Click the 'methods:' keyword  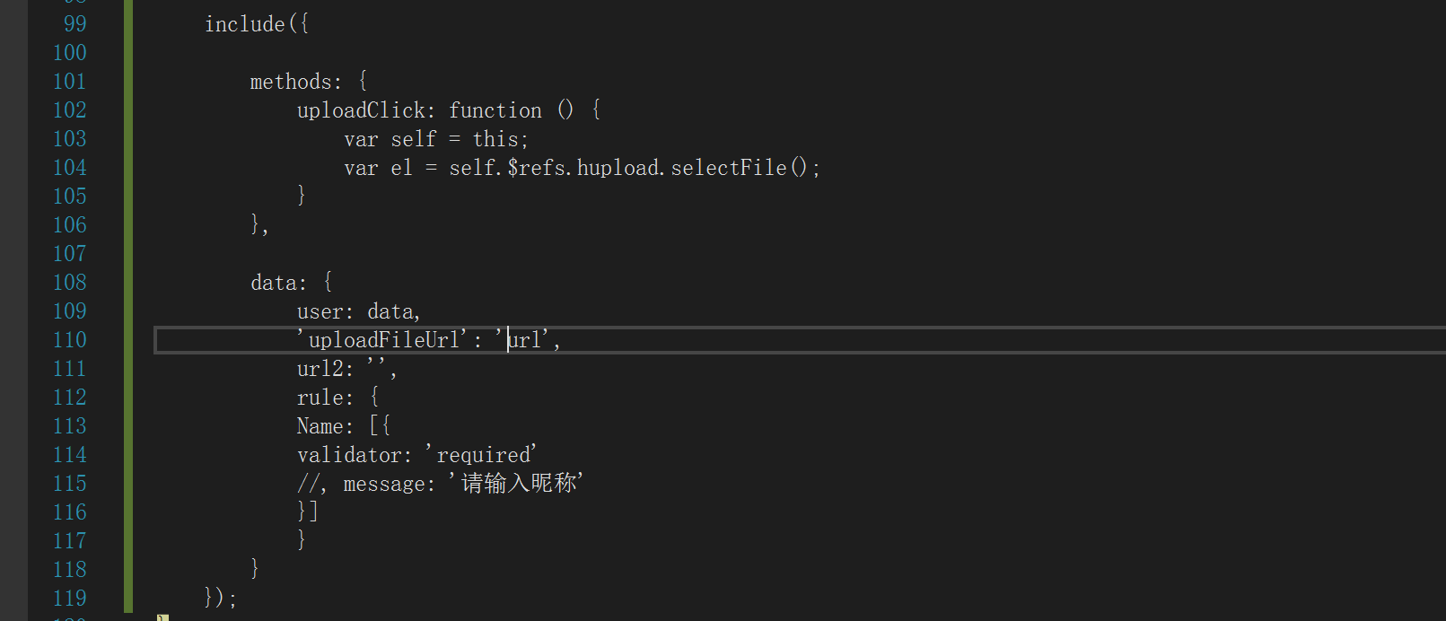[x=296, y=82]
